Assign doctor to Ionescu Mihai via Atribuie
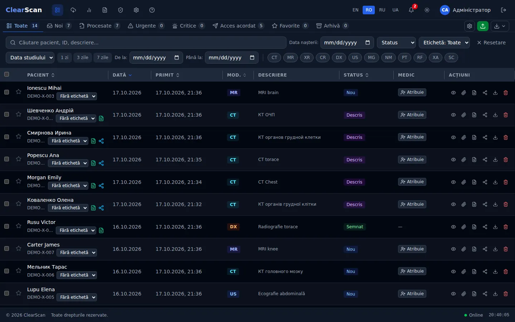Viewport: 515px width, 322px height. pos(412,92)
